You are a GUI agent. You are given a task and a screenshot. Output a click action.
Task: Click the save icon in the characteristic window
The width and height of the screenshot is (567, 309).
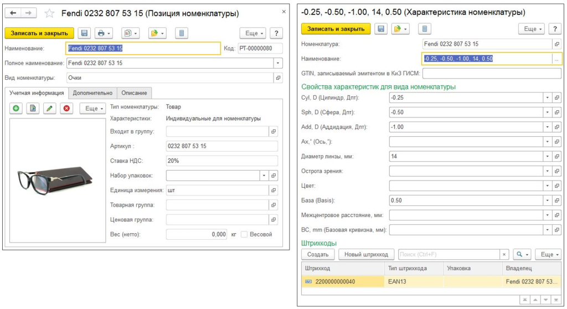point(380,29)
